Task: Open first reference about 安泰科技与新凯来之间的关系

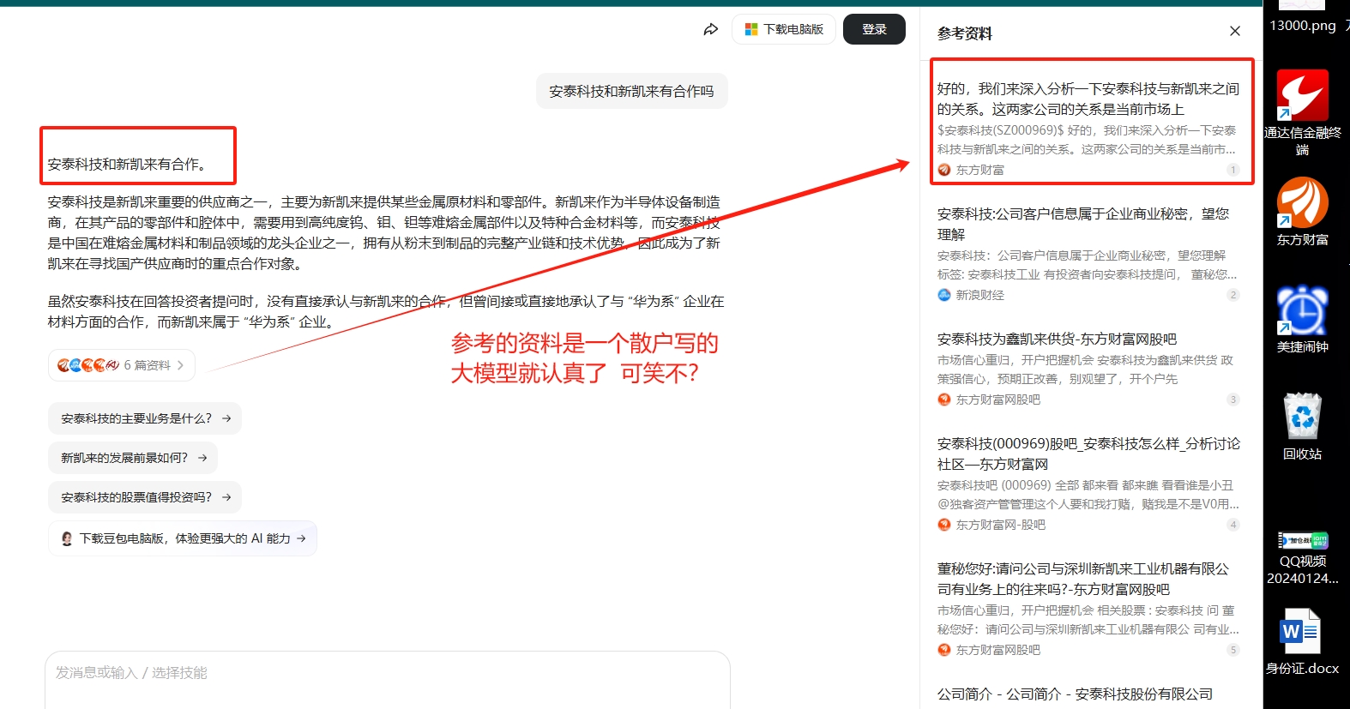Action: coord(1089,129)
